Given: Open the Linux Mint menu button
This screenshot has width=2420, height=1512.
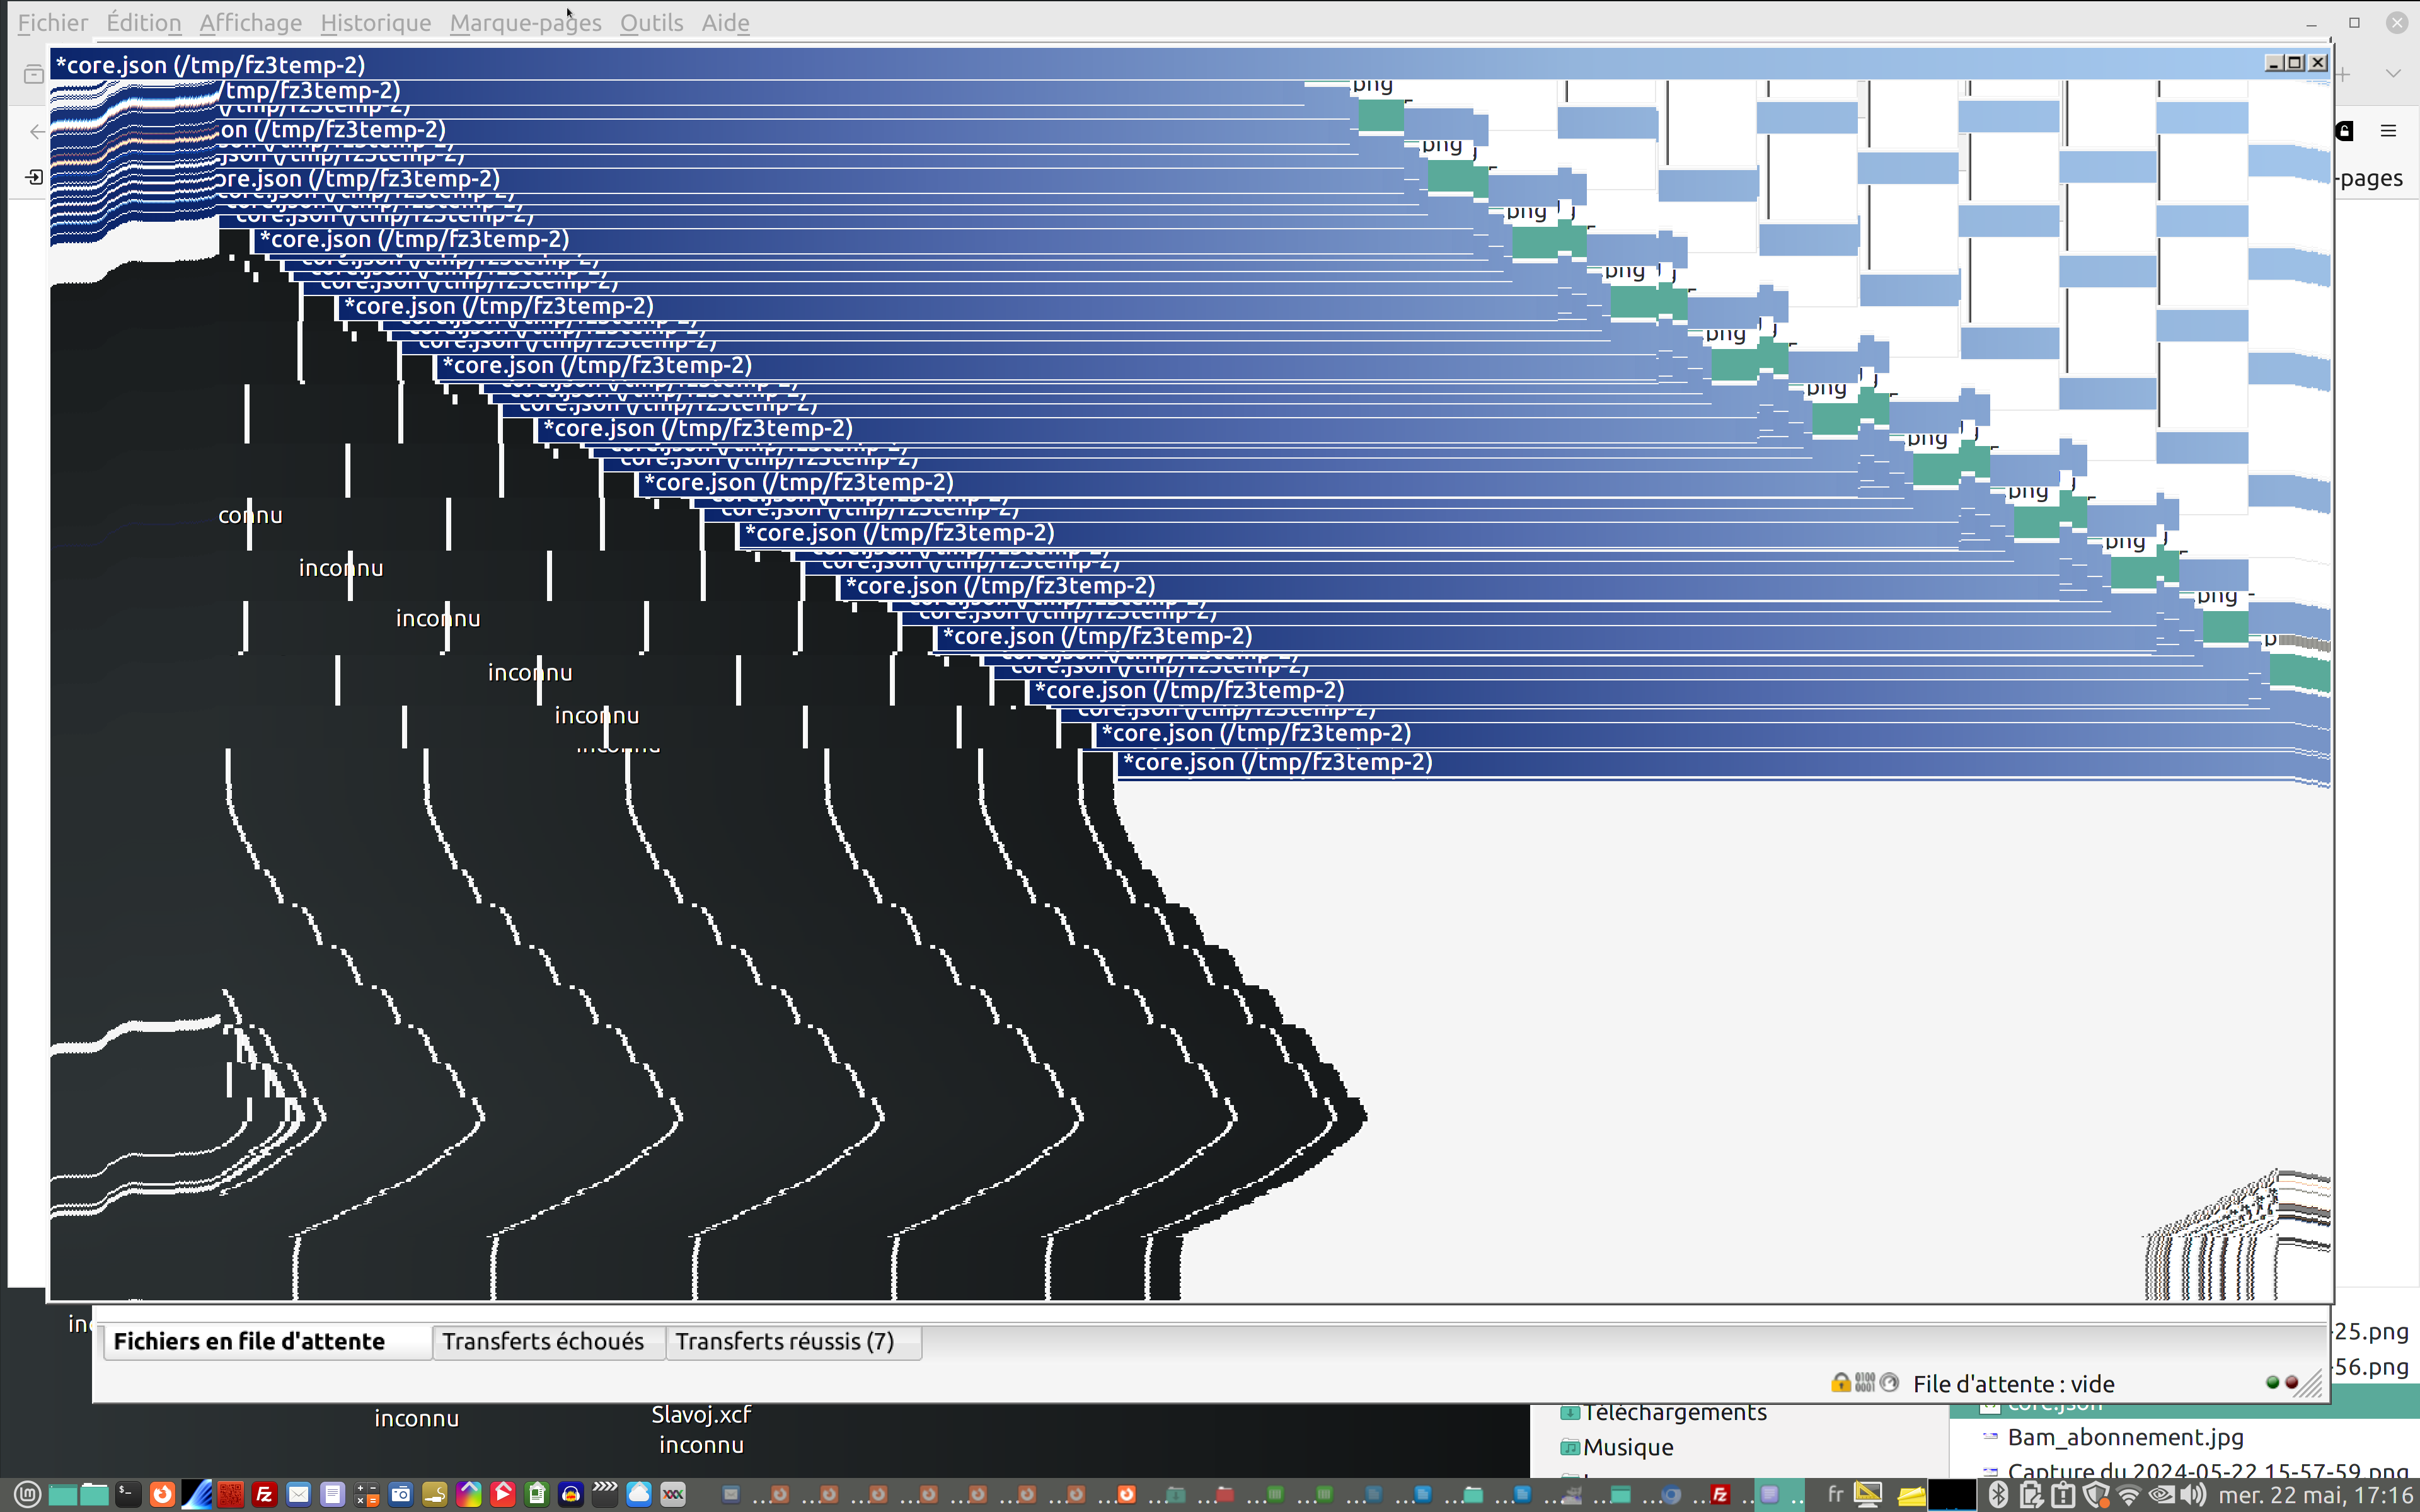Looking at the screenshot, I should point(27,1495).
